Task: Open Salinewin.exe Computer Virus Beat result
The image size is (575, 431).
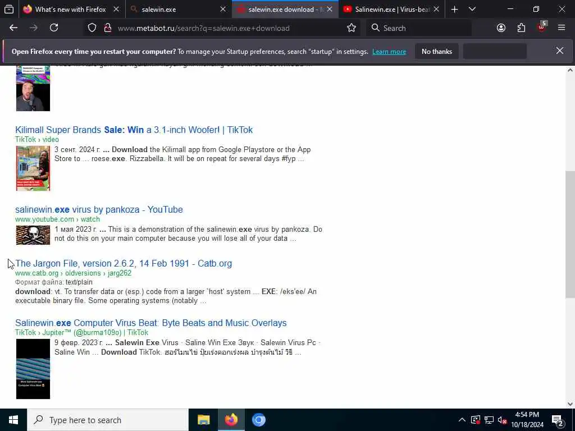Action: coord(150,323)
